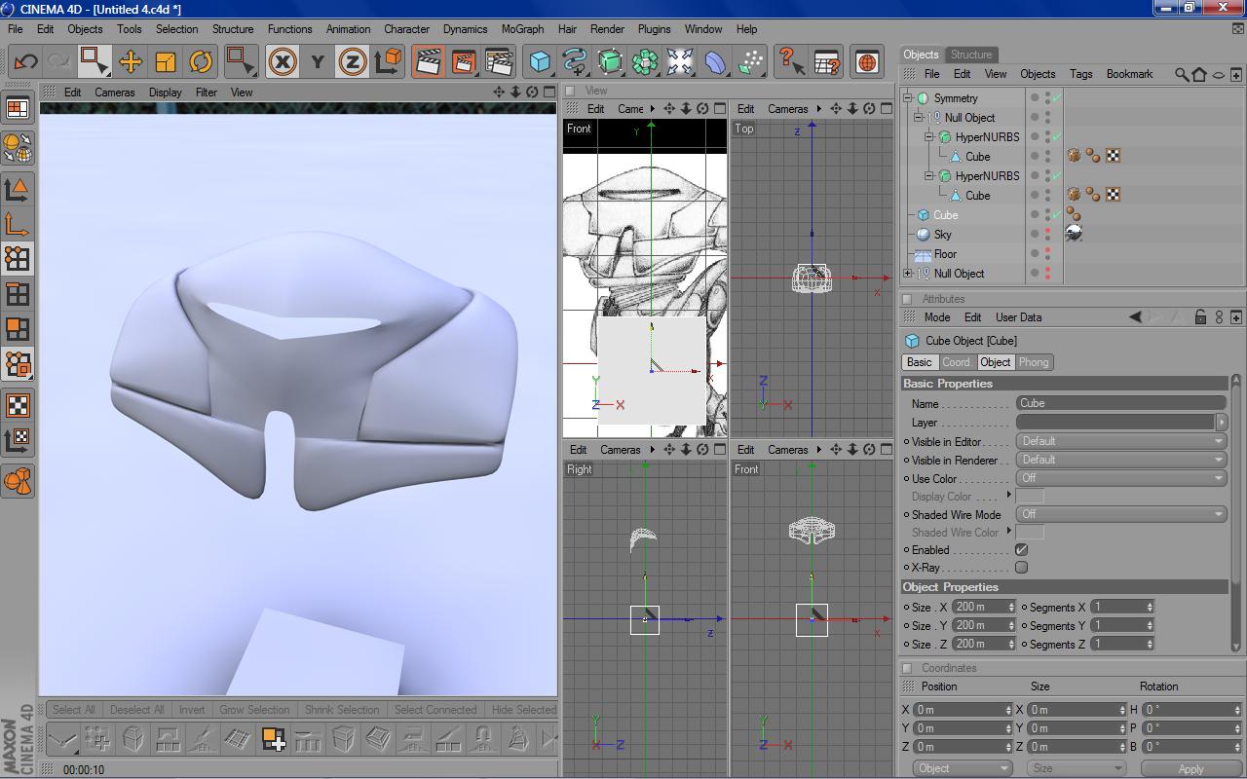Add a Cube primitive object
The width and height of the screenshot is (1247, 779).
coord(540,62)
